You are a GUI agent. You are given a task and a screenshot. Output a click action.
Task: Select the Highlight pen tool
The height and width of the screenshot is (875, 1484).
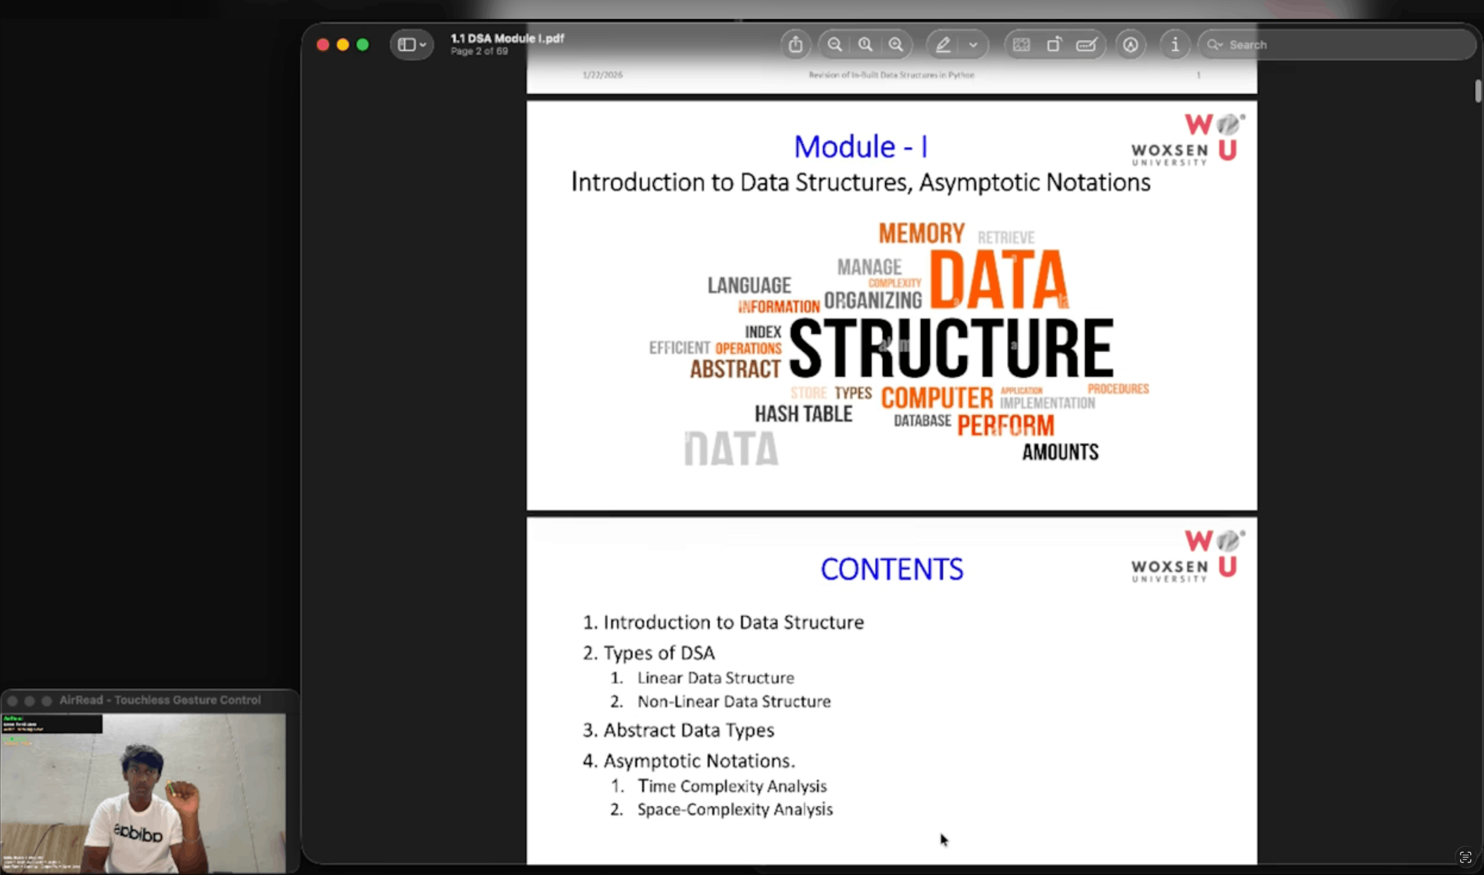click(943, 45)
